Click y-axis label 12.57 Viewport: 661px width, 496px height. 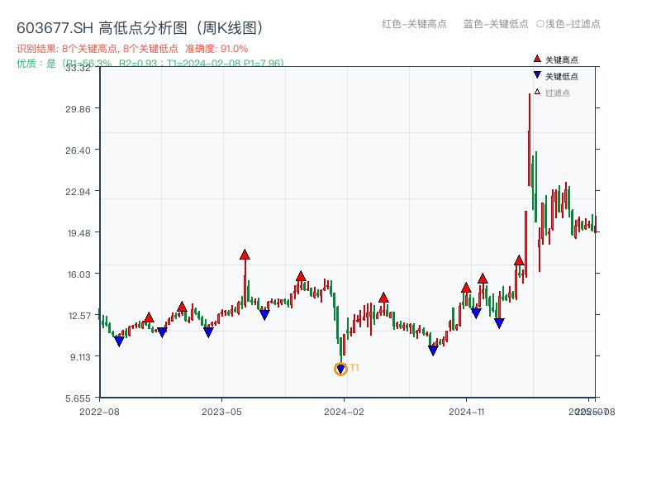click(79, 316)
